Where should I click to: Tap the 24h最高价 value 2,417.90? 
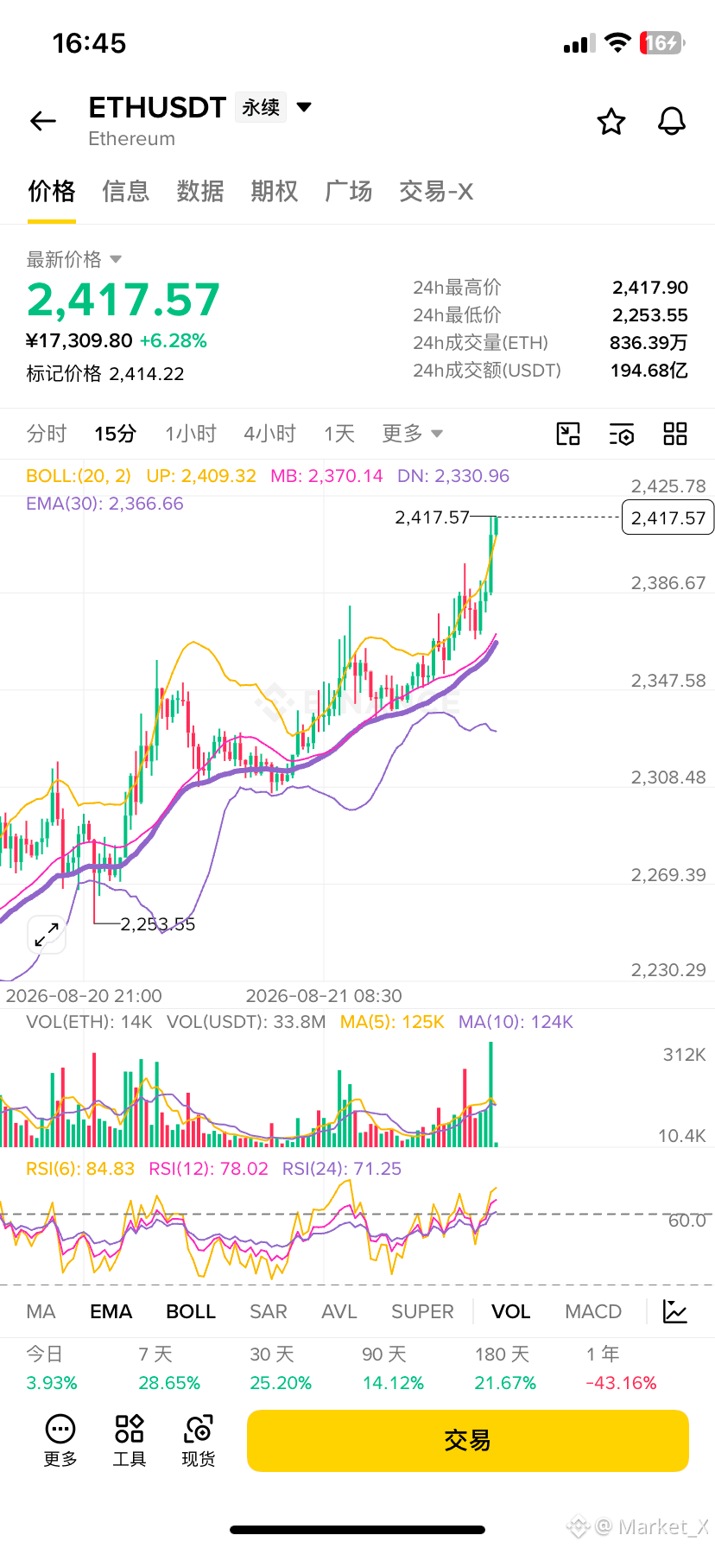click(x=650, y=288)
